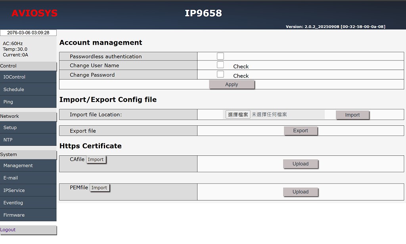This screenshot has height=244, width=406.
Task: Click Import next to PEMfile
Action: coord(99,187)
